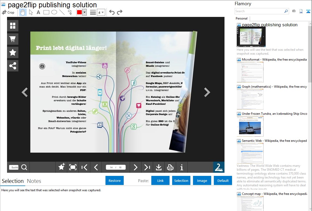Select the straight line tool
312x211 pixels.
62,12
